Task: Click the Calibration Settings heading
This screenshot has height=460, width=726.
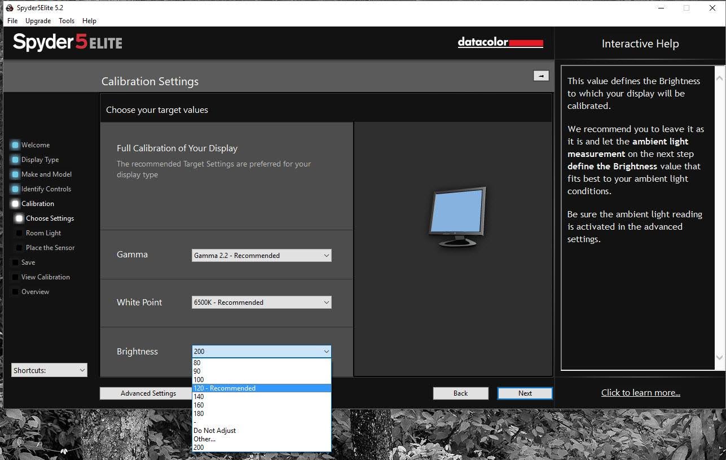Action: 150,81
